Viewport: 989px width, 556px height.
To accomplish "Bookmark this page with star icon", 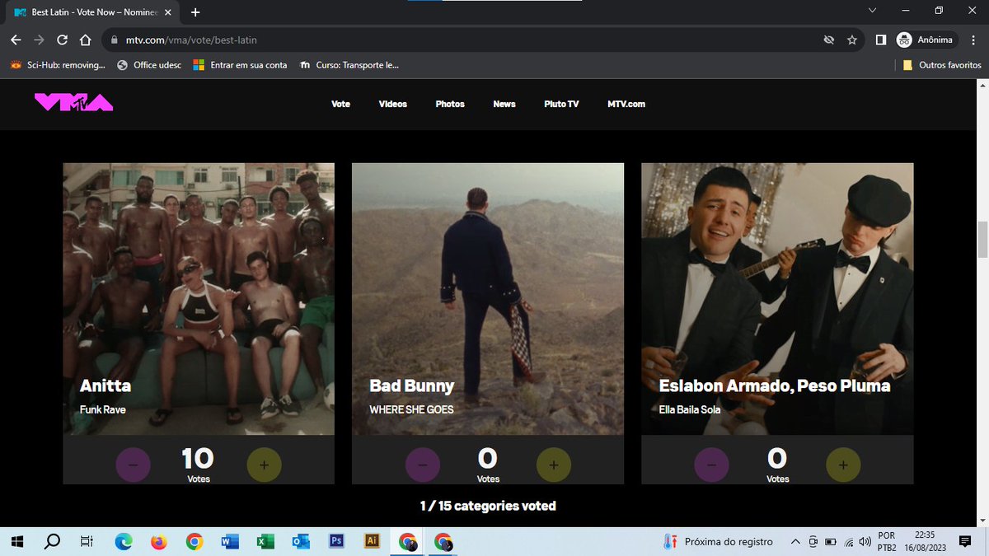I will coord(852,40).
